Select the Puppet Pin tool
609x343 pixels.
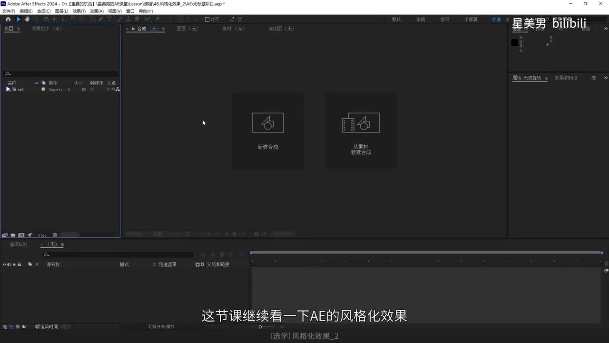(157, 19)
